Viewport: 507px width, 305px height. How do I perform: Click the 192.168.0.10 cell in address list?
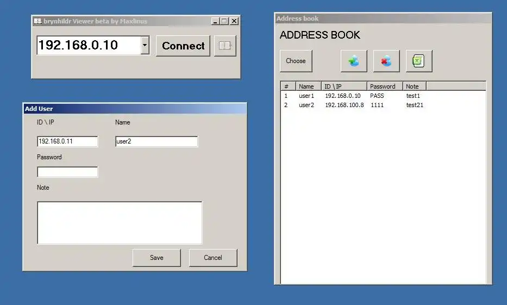pyautogui.click(x=343, y=96)
